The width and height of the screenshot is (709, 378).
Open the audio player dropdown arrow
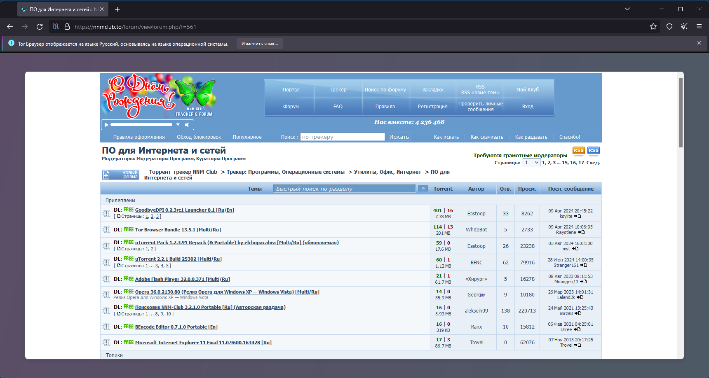point(178,124)
